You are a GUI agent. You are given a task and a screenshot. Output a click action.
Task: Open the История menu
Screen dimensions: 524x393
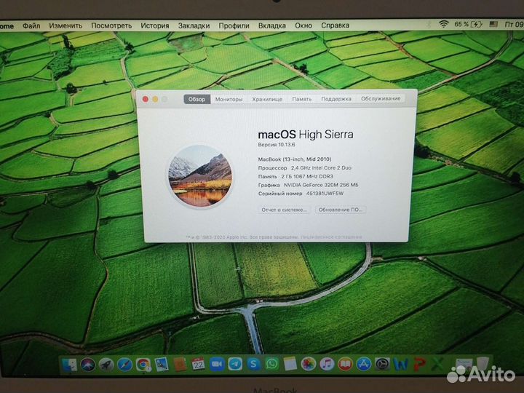[155, 25]
